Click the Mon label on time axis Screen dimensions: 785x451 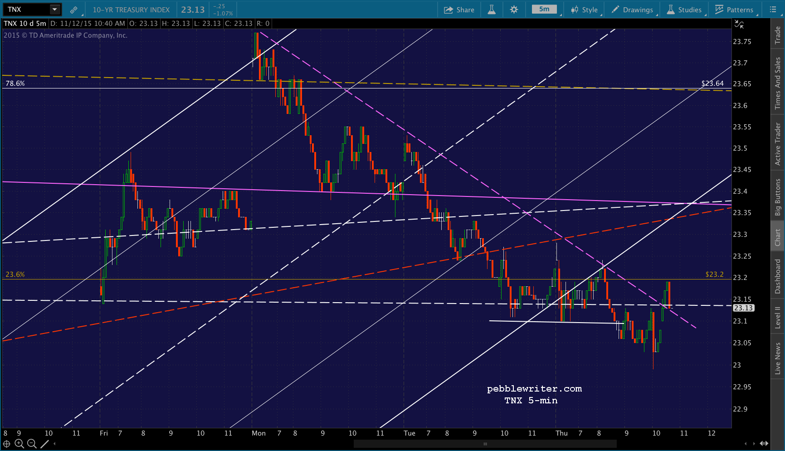click(258, 433)
